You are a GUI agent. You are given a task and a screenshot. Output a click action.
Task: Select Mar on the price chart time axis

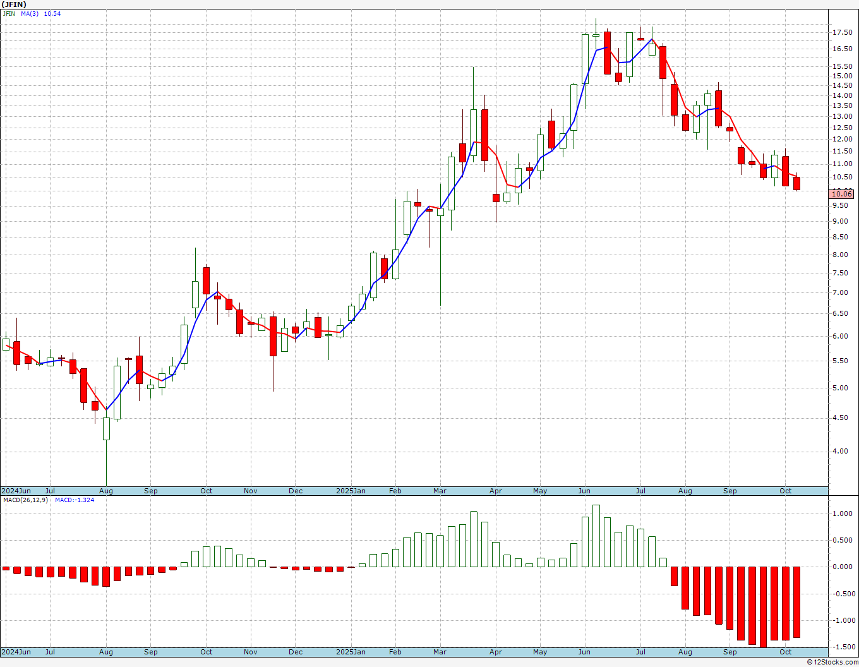tap(440, 491)
